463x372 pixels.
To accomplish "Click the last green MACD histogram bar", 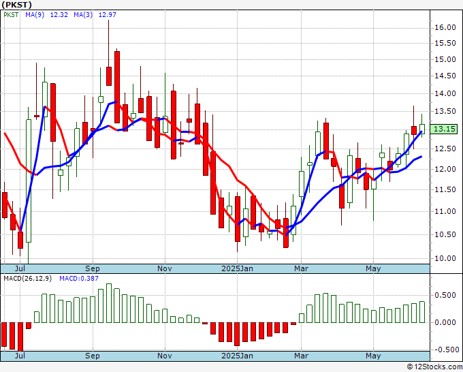I will pyautogui.click(x=422, y=312).
